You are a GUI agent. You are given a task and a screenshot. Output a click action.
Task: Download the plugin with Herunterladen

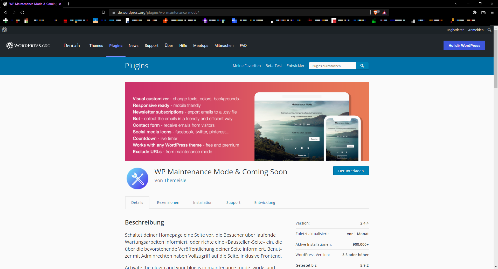pyautogui.click(x=351, y=171)
